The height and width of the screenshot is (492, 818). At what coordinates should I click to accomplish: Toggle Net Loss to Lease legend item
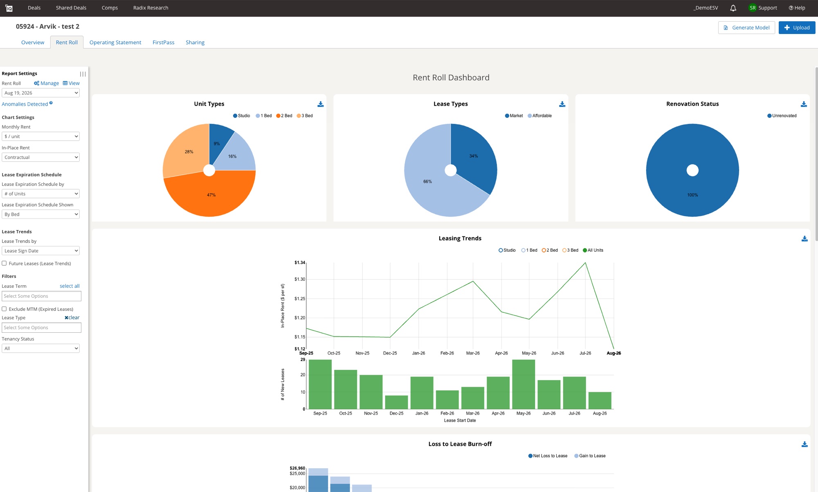pos(548,456)
